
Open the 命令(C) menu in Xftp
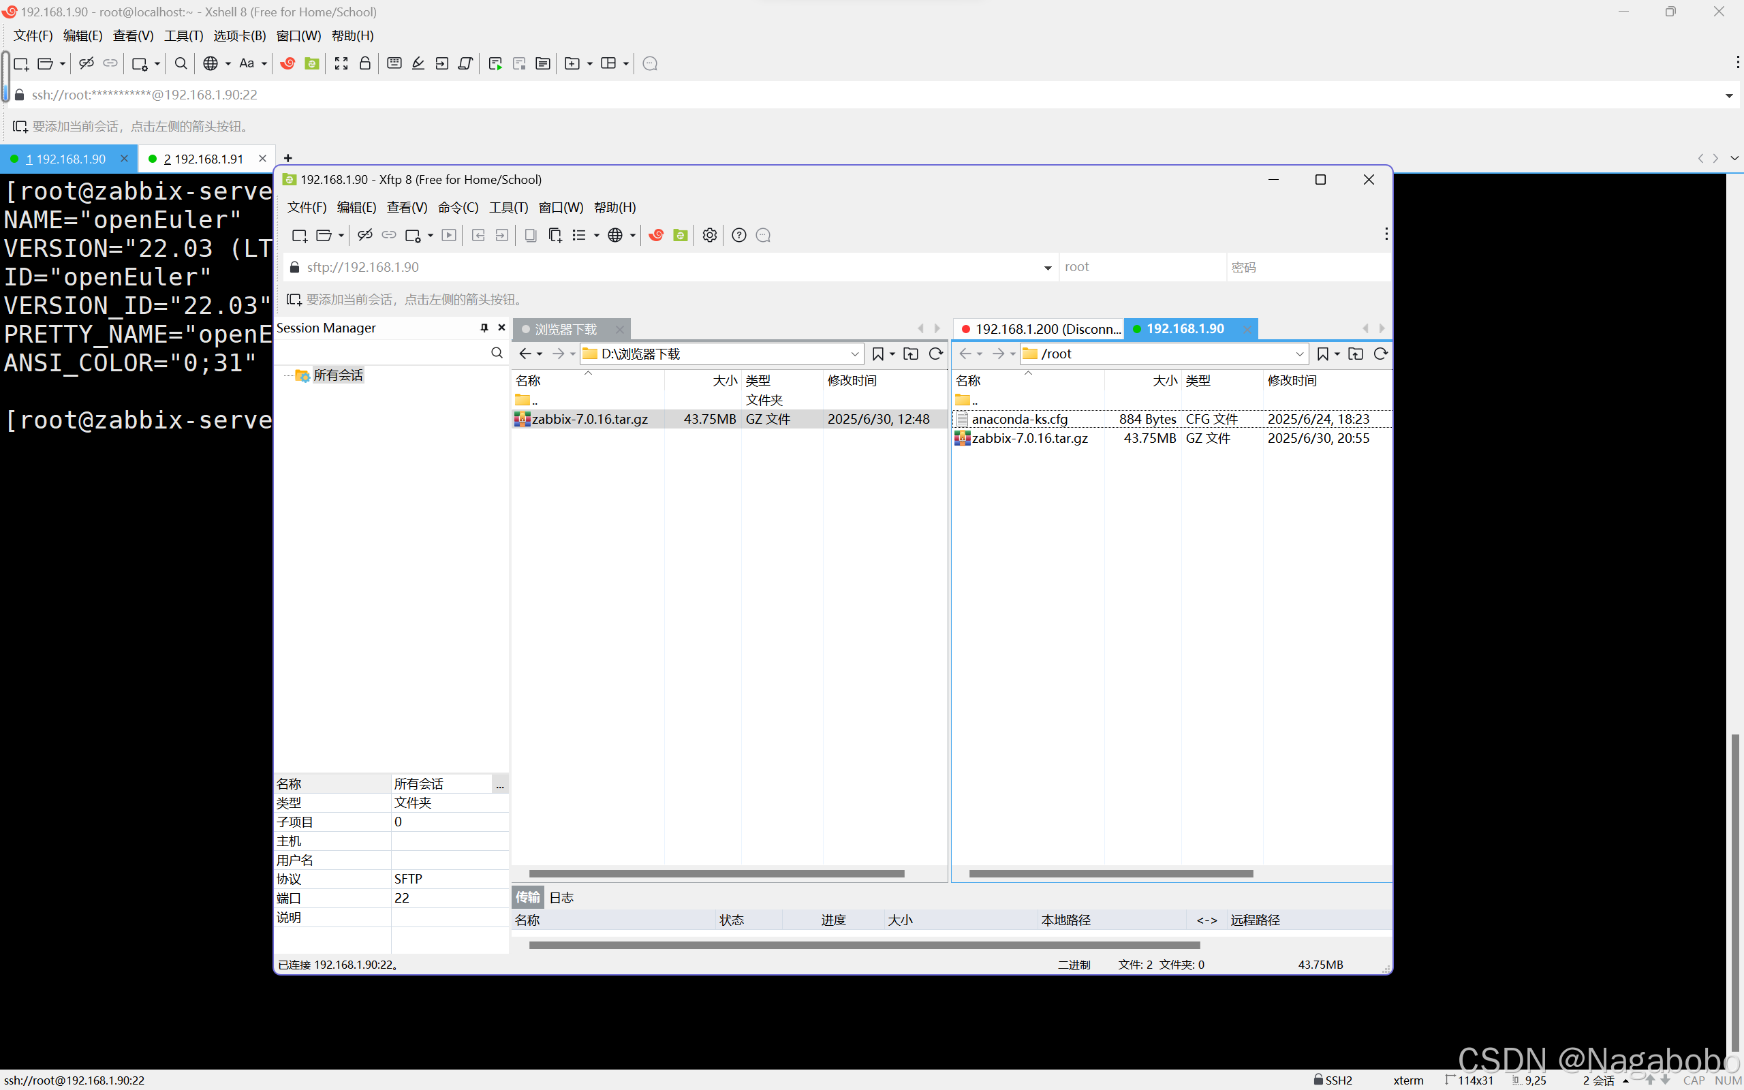458,208
